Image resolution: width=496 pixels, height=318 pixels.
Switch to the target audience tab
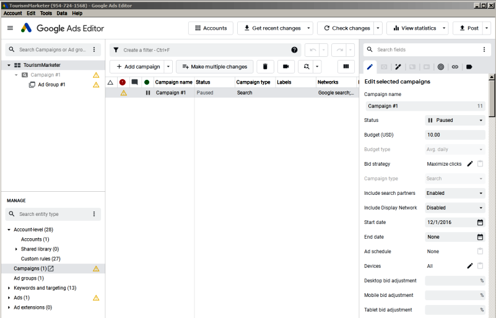tap(441, 67)
